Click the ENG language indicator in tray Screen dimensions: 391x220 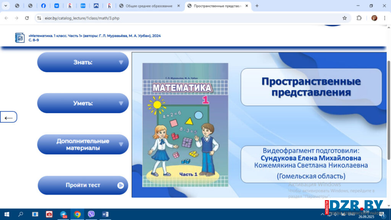[x=352, y=214]
